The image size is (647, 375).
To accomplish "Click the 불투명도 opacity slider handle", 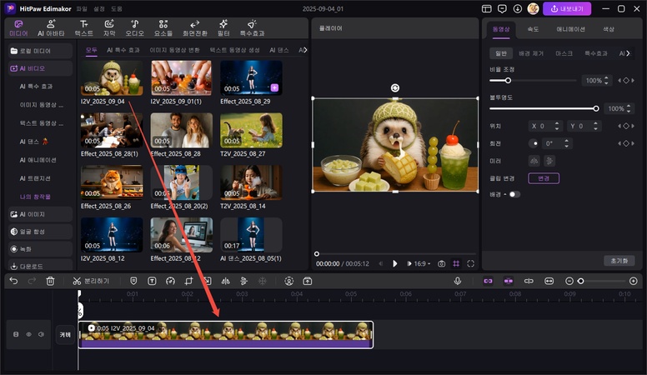I will tap(596, 108).
